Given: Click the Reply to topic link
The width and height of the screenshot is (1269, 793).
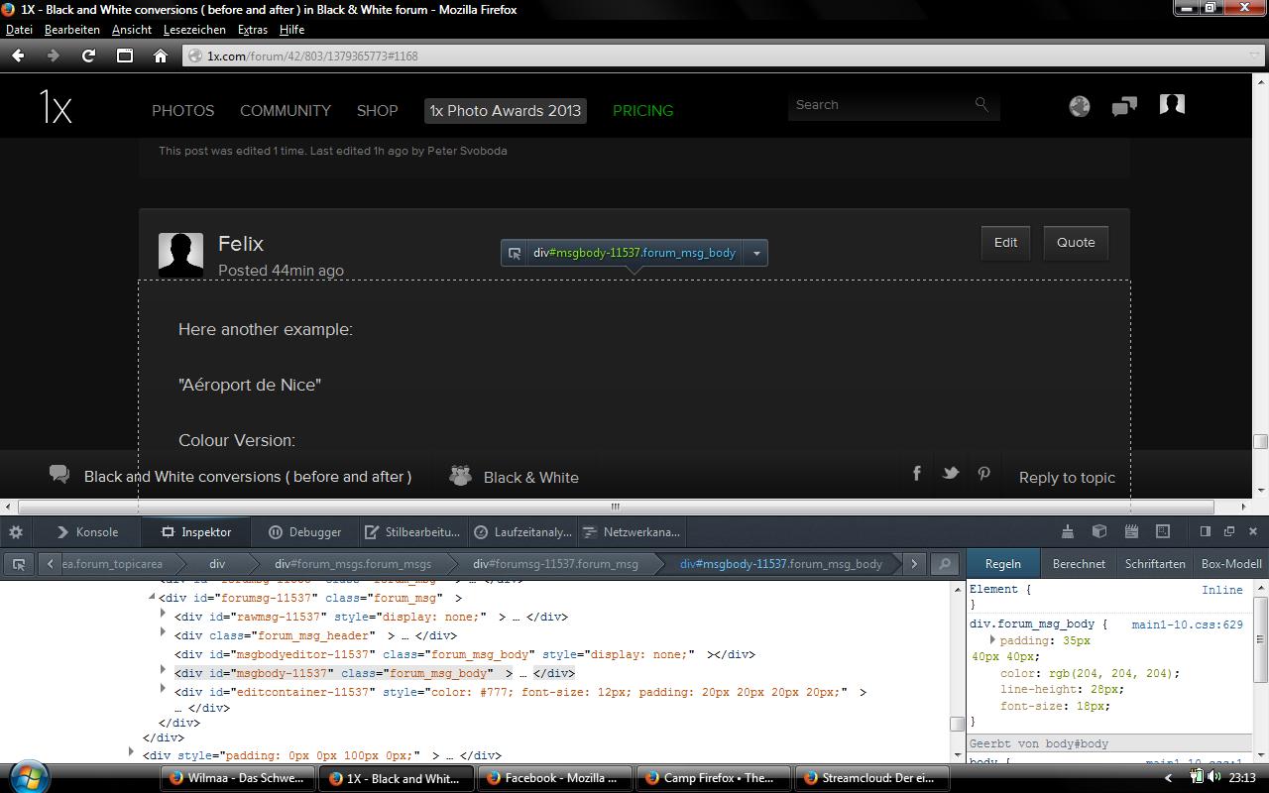Looking at the screenshot, I should (x=1067, y=478).
